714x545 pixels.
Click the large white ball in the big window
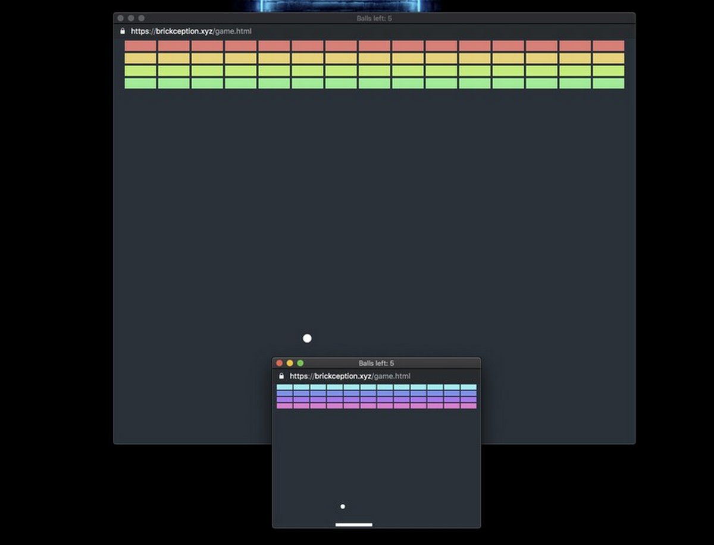pyautogui.click(x=307, y=339)
